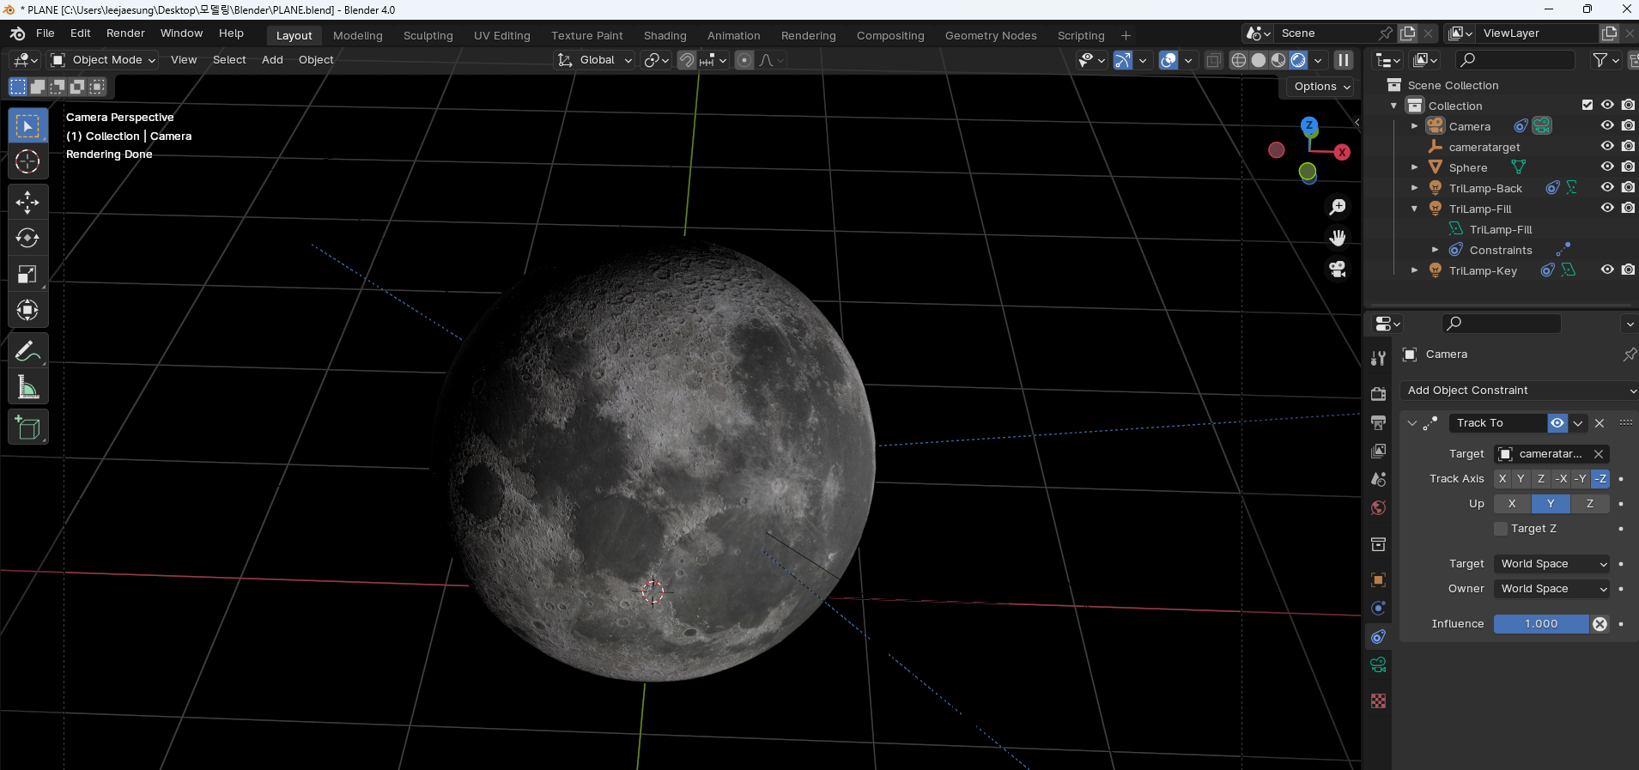Screen dimensions: 1639x770
Task: Open the Render menu
Action: point(125,33)
